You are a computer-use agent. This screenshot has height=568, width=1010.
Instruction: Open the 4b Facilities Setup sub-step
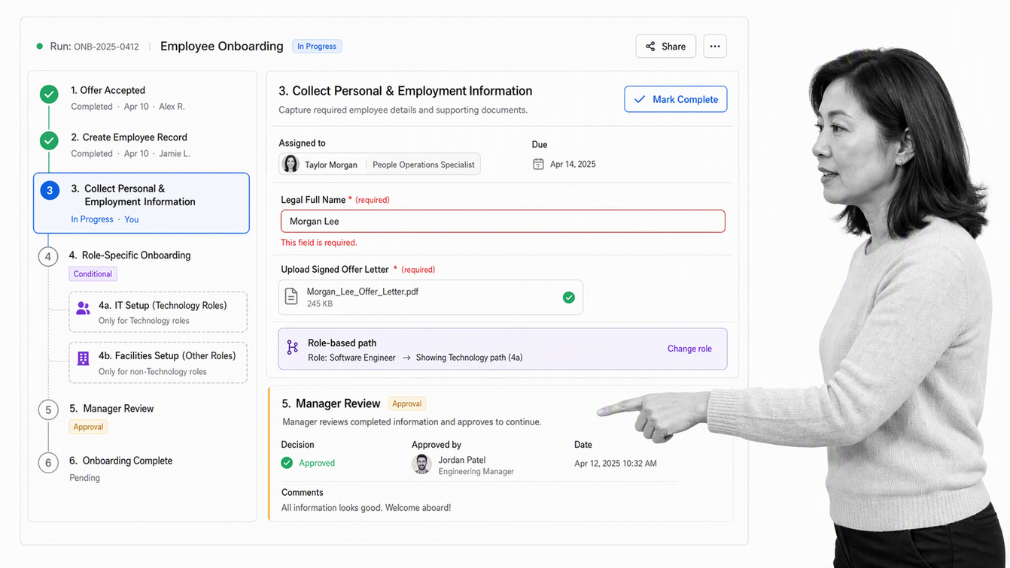click(x=158, y=363)
